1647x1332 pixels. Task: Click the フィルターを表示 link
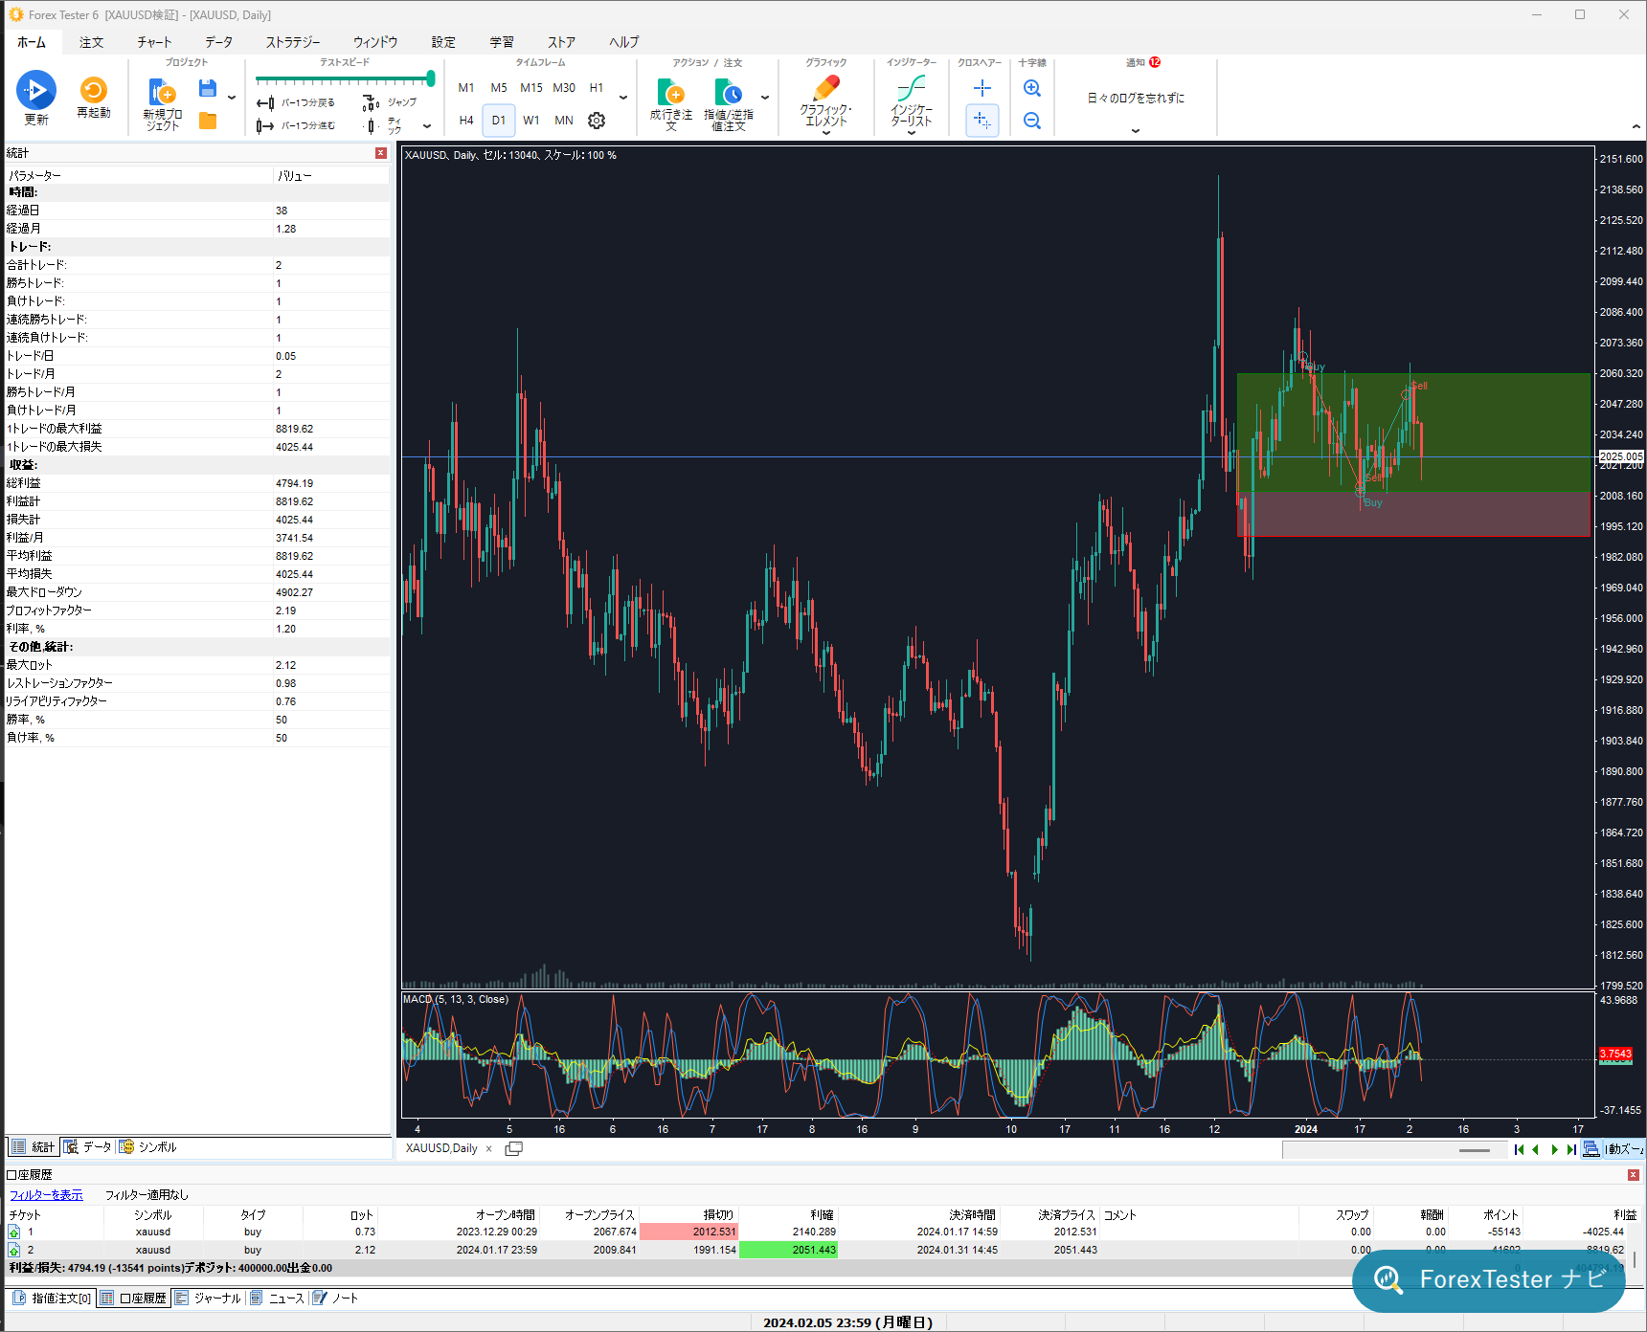46,1195
